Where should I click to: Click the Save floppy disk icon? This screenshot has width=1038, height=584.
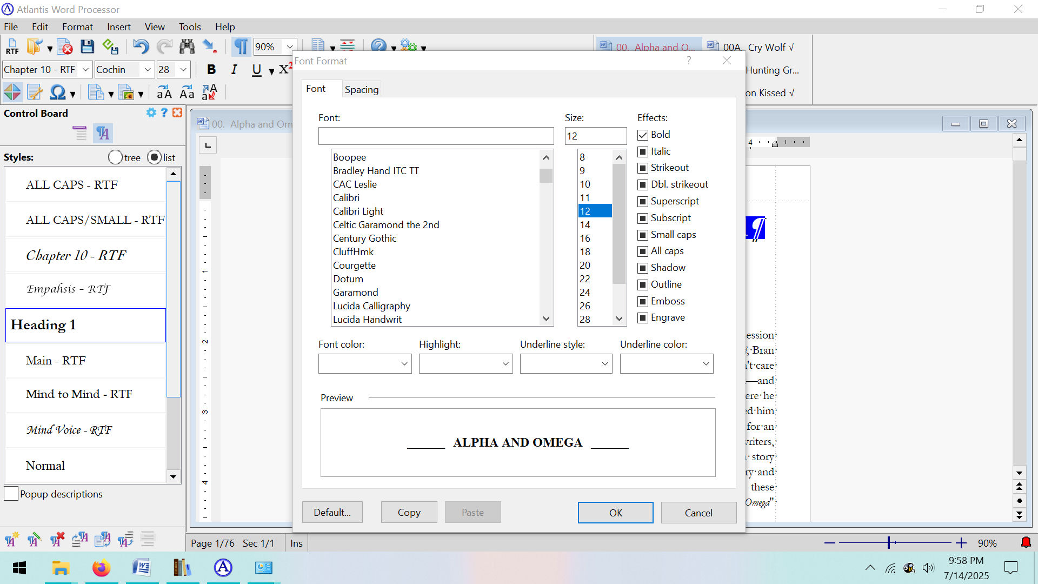tap(87, 47)
